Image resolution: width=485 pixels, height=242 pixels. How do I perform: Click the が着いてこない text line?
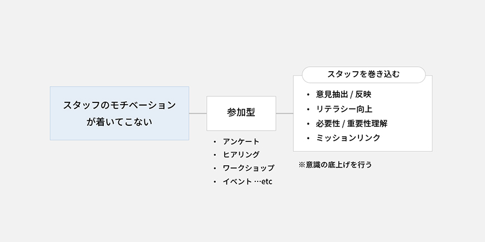119,122
